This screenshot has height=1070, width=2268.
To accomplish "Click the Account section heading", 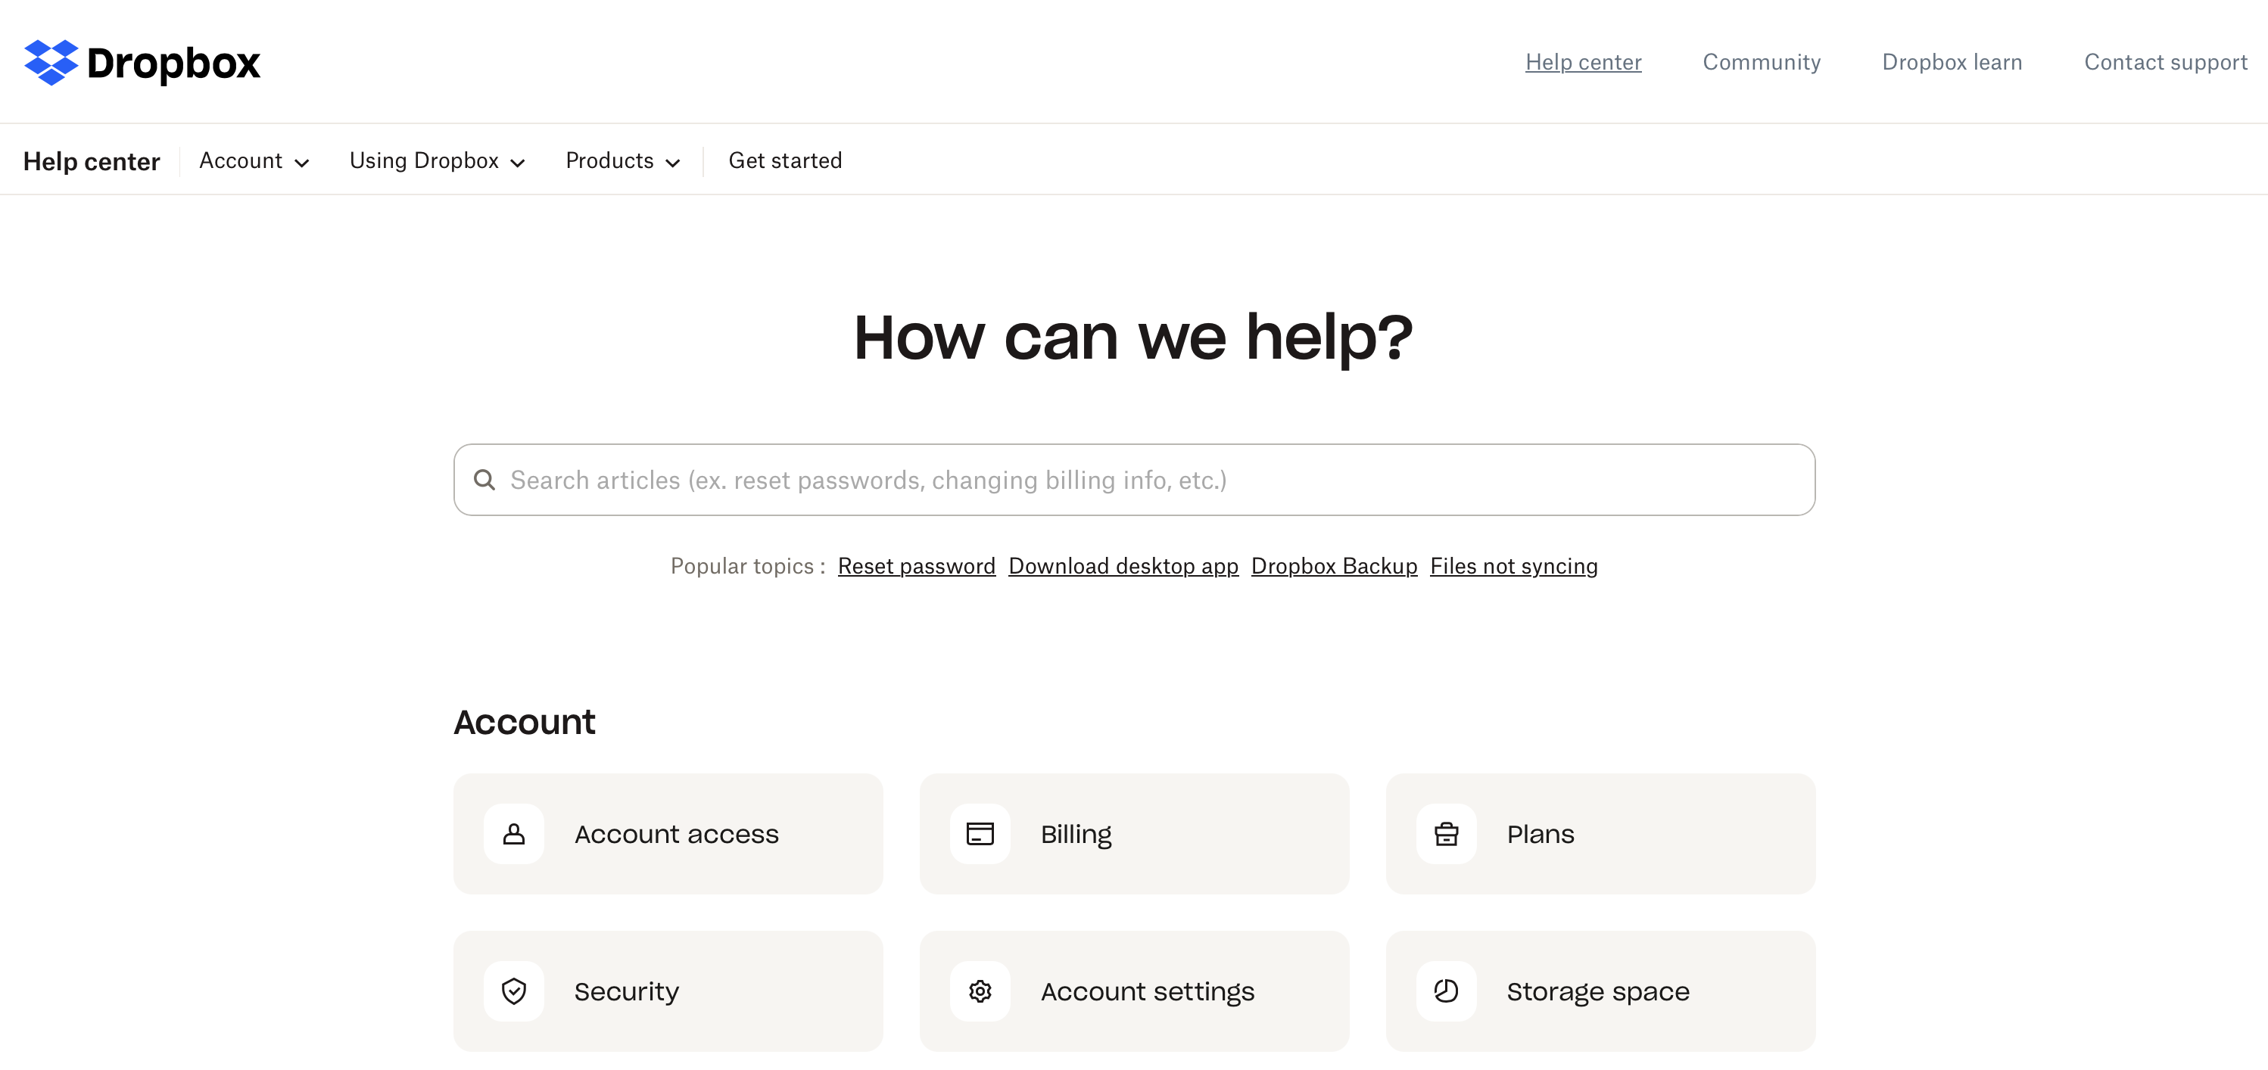I will point(525,723).
